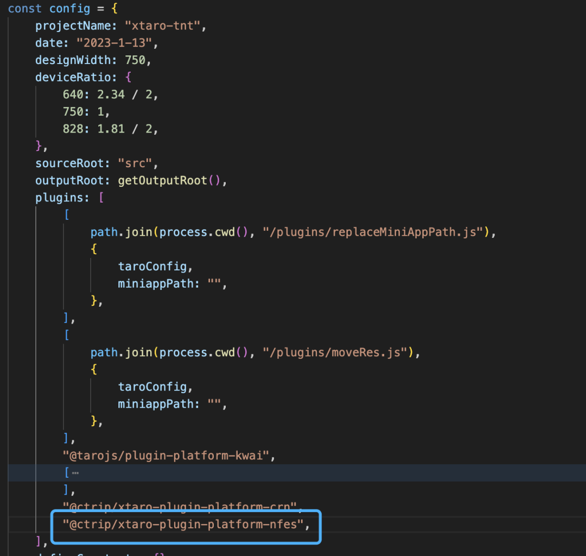Screen dimensions: 586x556
Task: Click the "/plugins/replaceMiniAppPath.js" path string
Action: click(x=373, y=232)
